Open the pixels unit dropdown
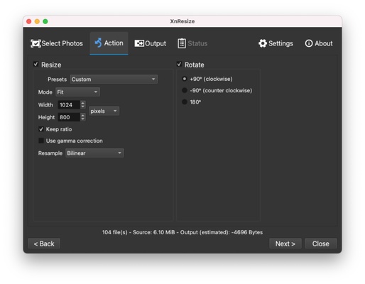Image resolution: width=365 pixels, height=284 pixels. [x=104, y=111]
